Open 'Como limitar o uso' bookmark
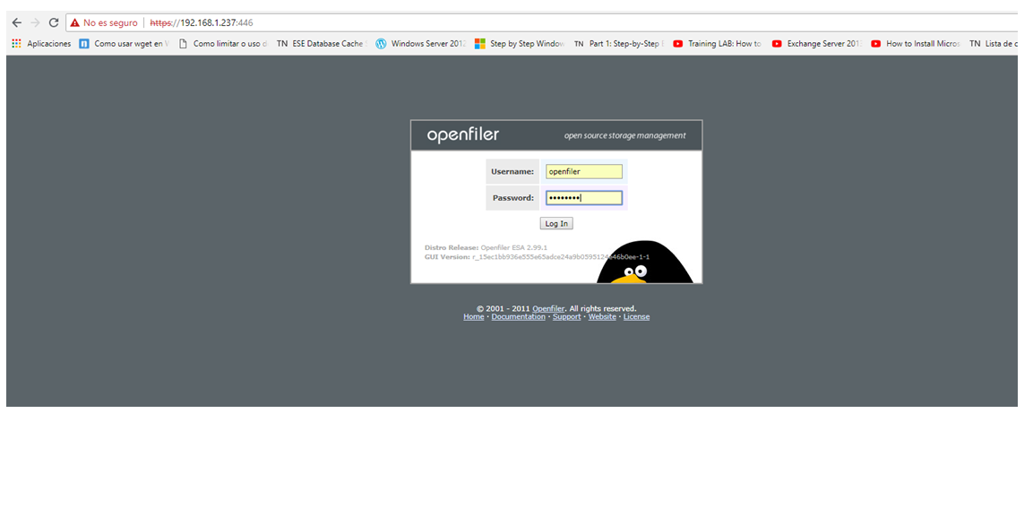Image resolution: width=1033 pixels, height=508 pixels. click(x=223, y=44)
